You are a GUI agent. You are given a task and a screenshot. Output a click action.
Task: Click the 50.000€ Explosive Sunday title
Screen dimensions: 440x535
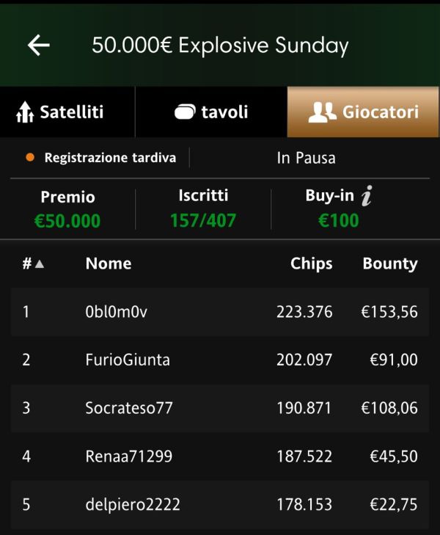tap(220, 46)
